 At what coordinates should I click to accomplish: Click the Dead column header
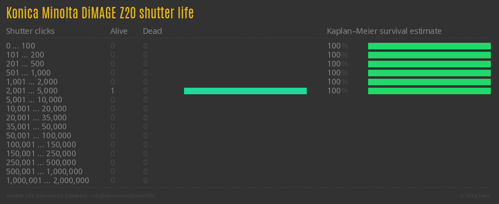coord(152,31)
